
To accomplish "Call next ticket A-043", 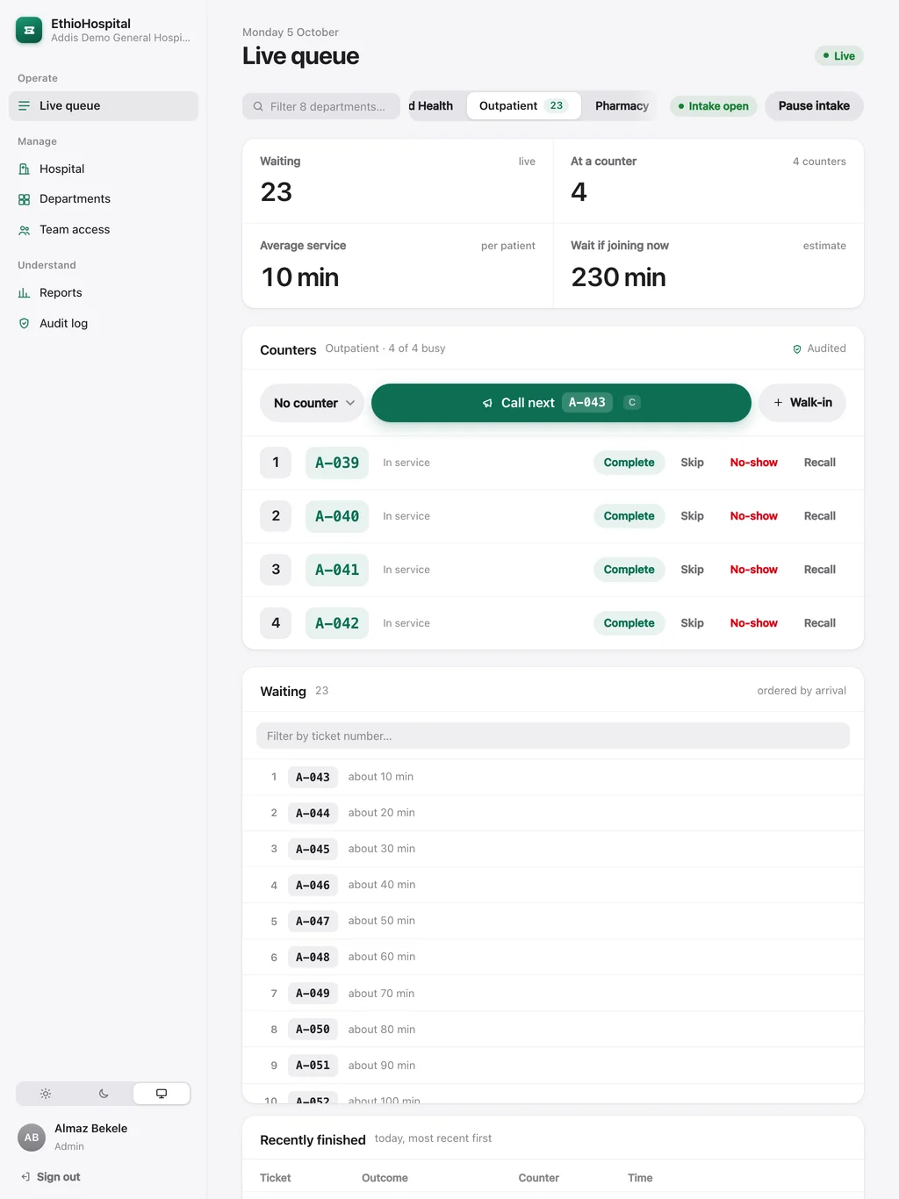I will (x=561, y=403).
